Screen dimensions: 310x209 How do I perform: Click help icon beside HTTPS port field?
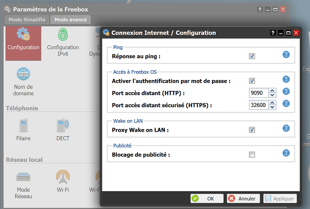click(286, 103)
